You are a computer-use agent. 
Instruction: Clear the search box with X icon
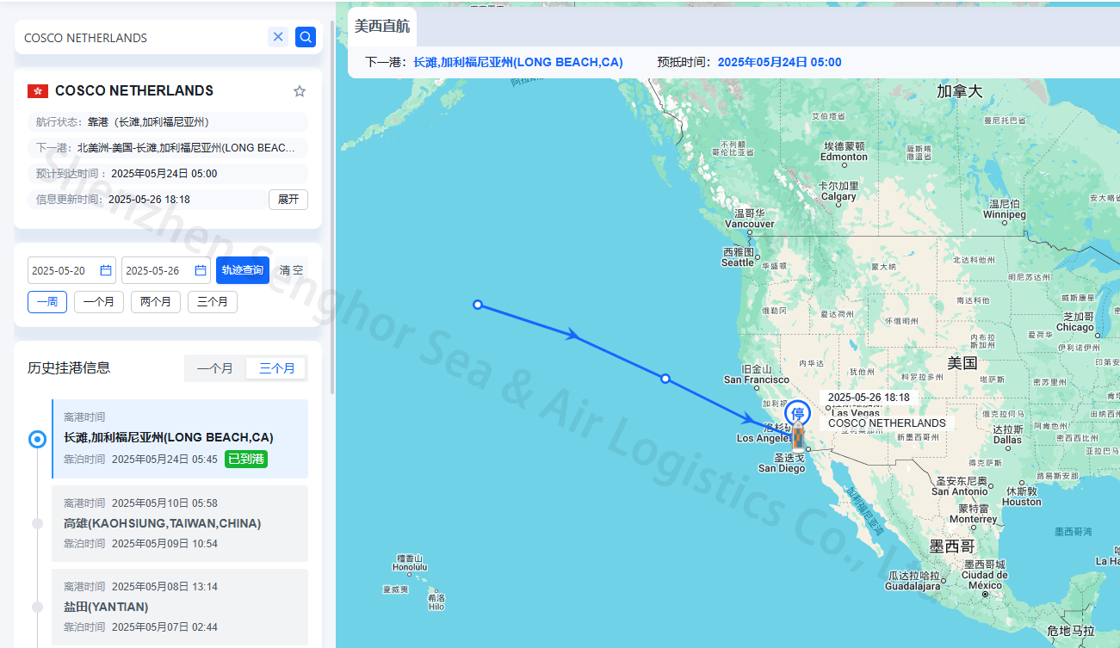tap(278, 37)
